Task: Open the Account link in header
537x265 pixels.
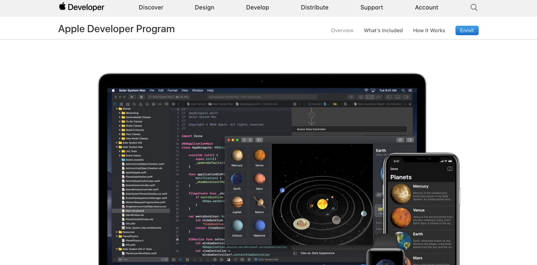Action: [426, 7]
